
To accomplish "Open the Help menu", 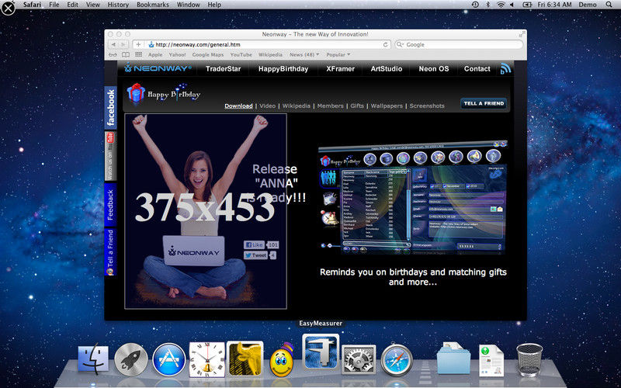I will 214,5.
